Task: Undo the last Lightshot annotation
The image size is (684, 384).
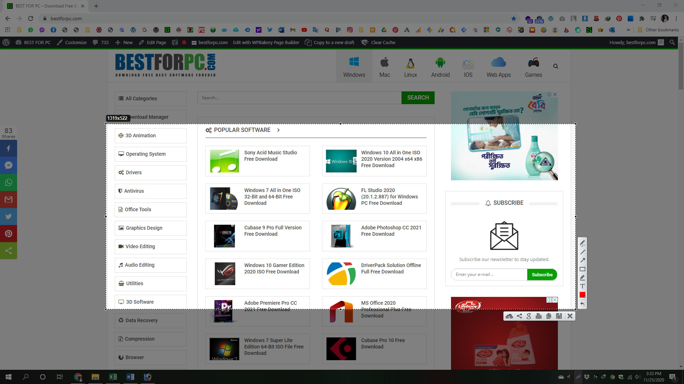Action: [582, 304]
